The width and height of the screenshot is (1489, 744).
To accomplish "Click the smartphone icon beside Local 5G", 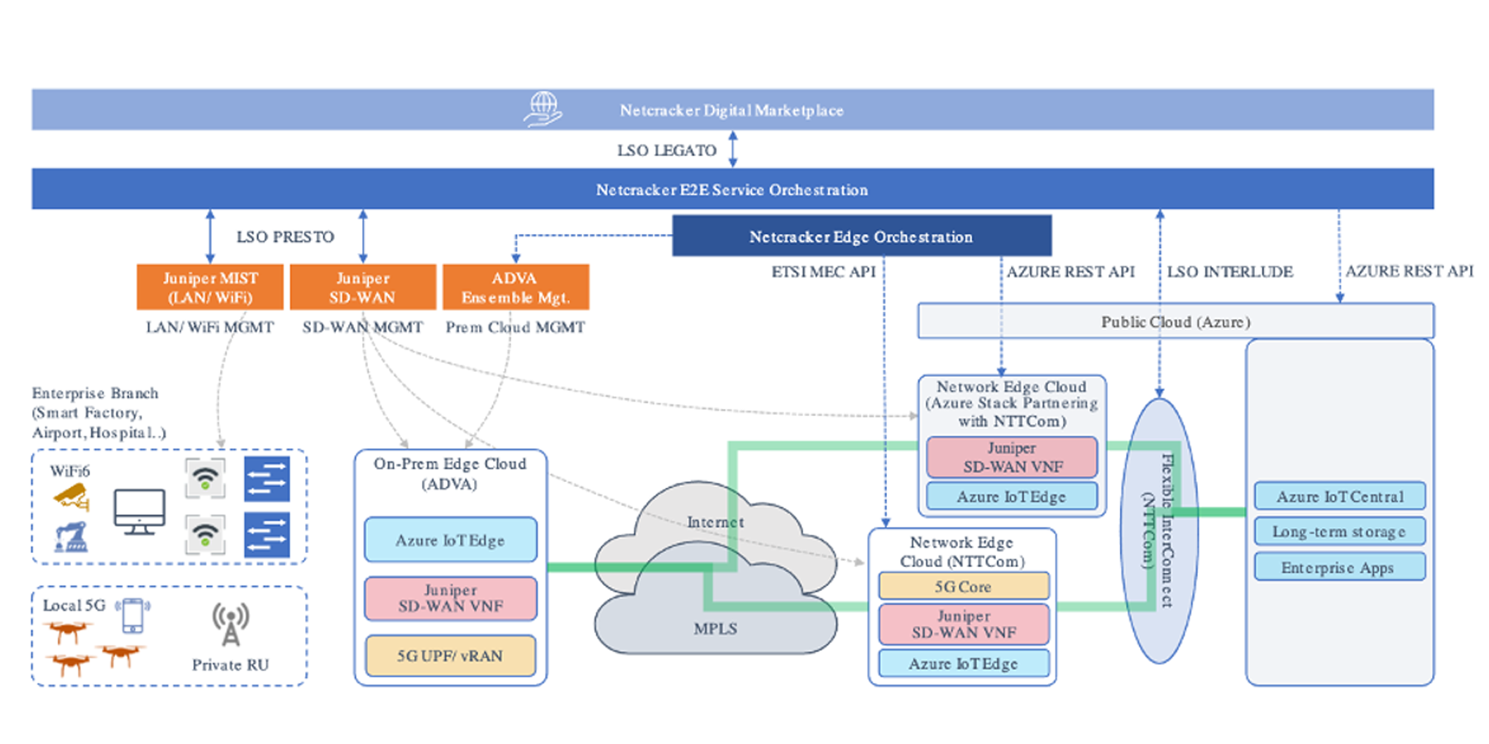I will tap(132, 616).
